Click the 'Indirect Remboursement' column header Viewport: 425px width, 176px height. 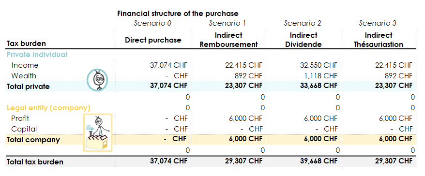click(228, 40)
